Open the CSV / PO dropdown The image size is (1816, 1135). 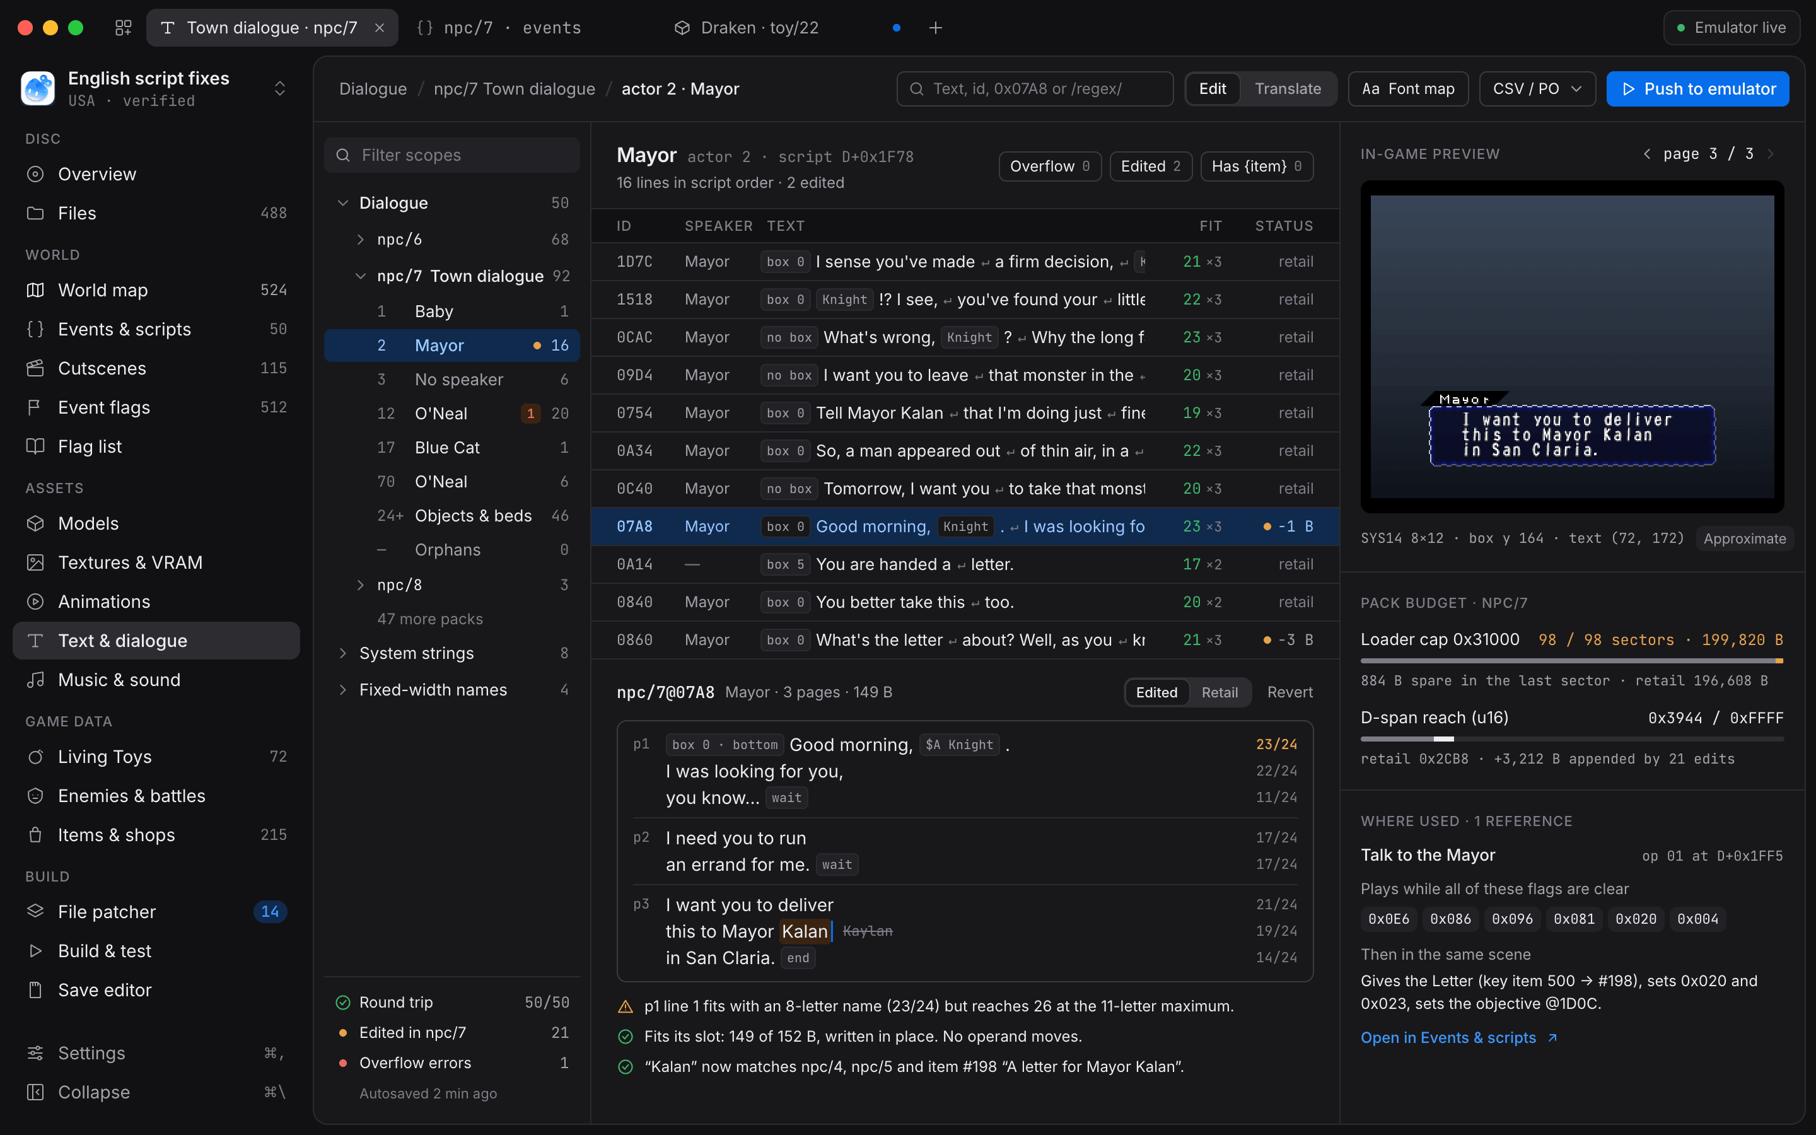coord(1537,88)
